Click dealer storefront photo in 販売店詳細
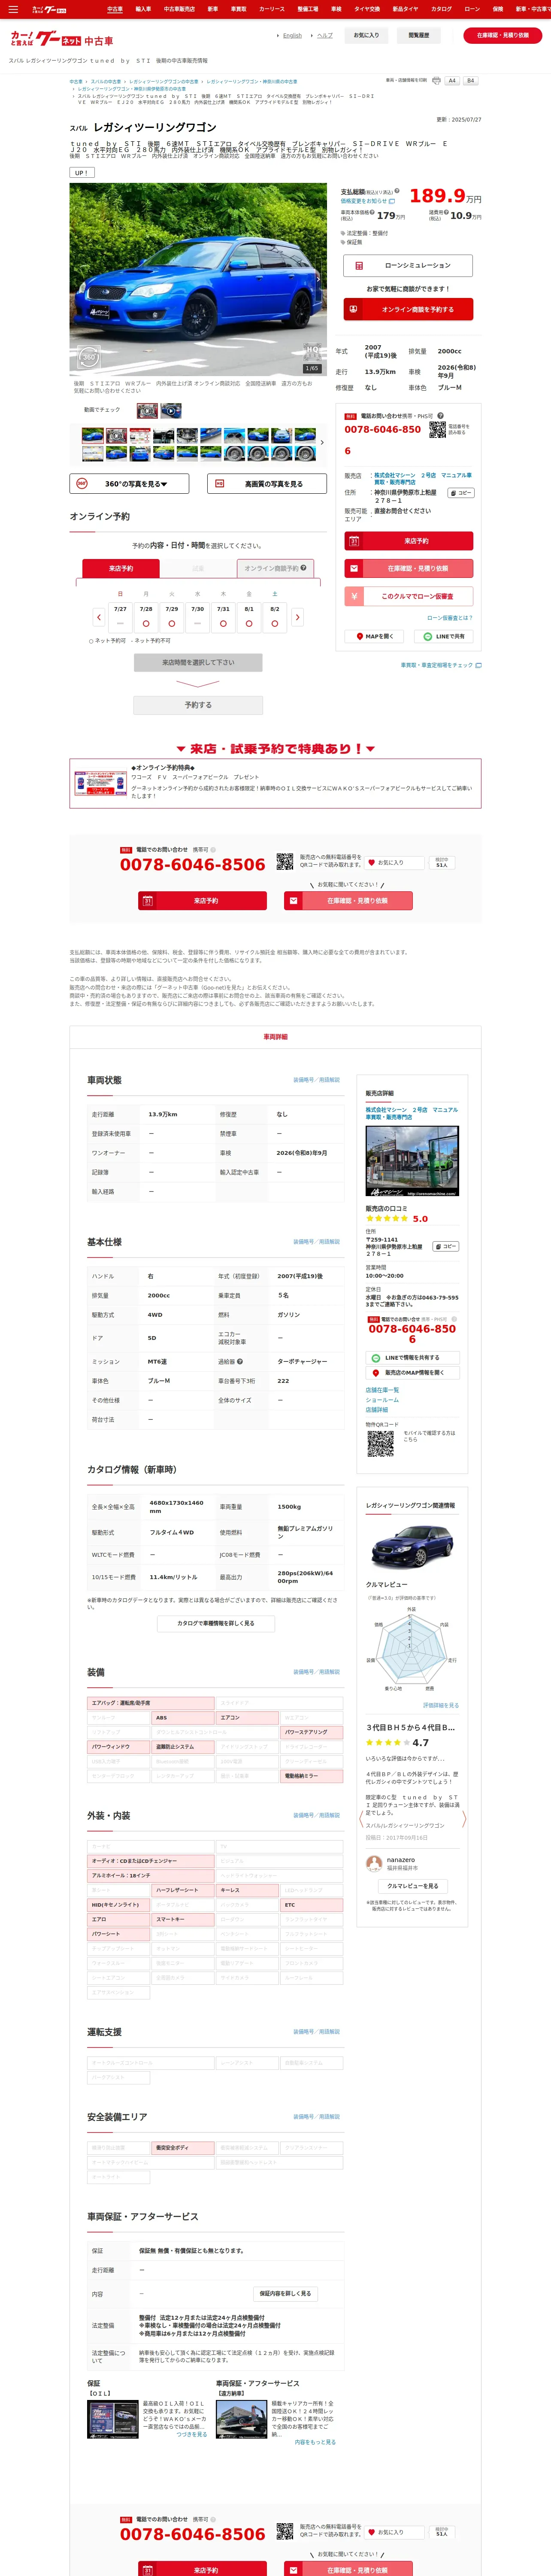Viewport: 551px width, 2576px height. click(x=412, y=1161)
